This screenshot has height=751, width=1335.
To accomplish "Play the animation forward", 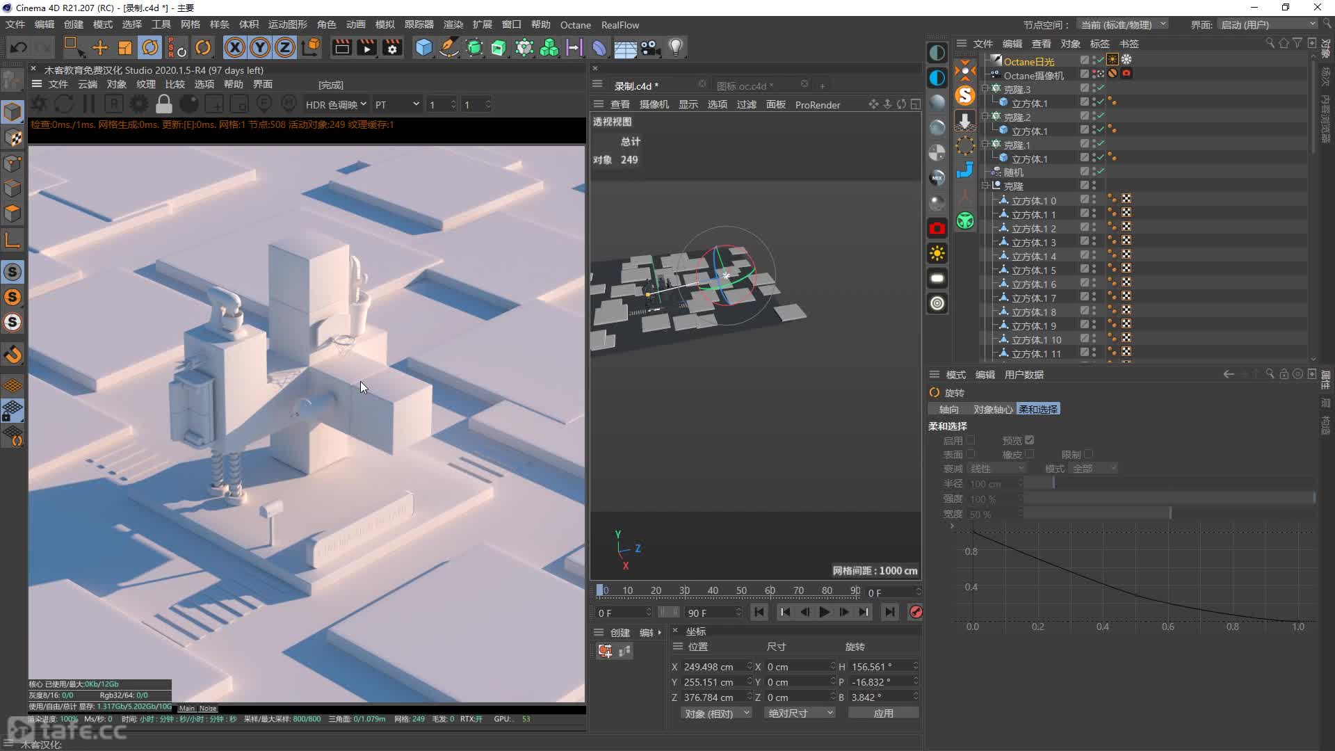I will tap(824, 612).
